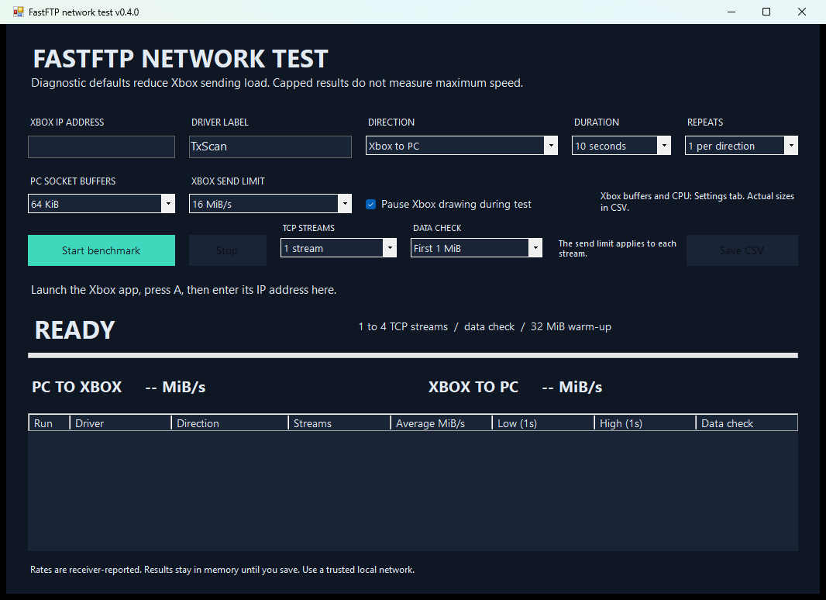Focus the Xbox IP Address field
This screenshot has height=600, width=826.
tap(102, 147)
